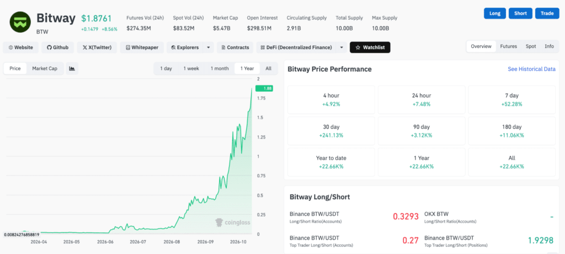
Task: Switch to the Spot tab
Action: pyautogui.click(x=531, y=46)
